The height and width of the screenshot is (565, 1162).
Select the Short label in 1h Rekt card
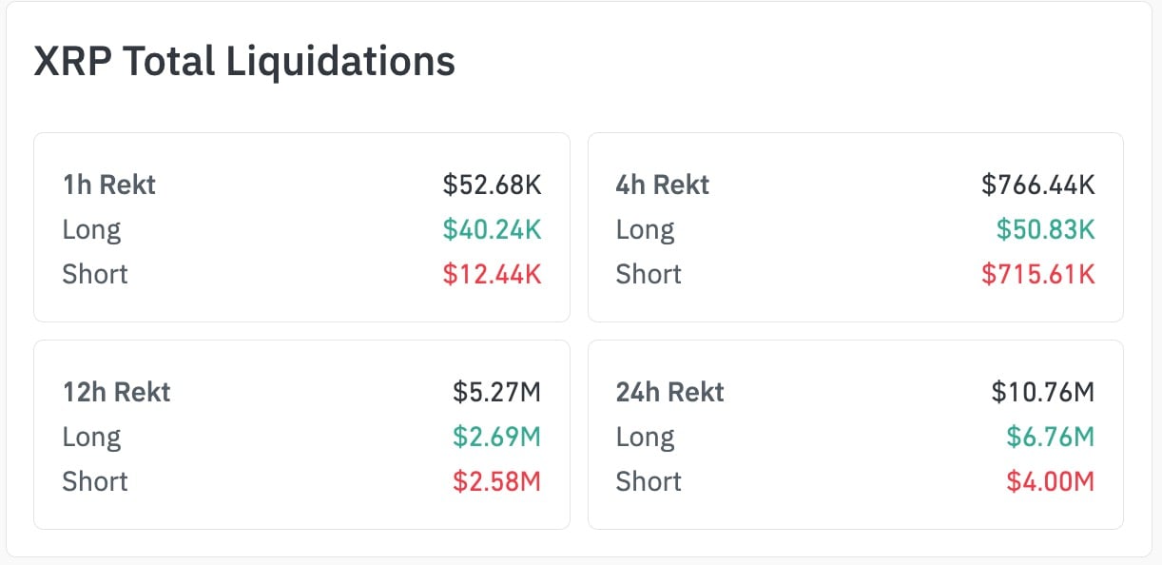[95, 274]
